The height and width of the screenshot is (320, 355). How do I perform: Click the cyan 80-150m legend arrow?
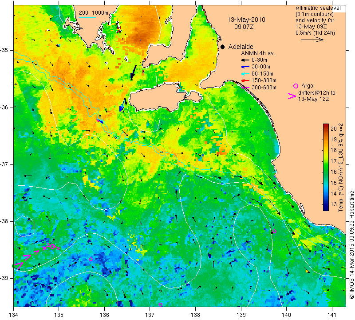245,74
